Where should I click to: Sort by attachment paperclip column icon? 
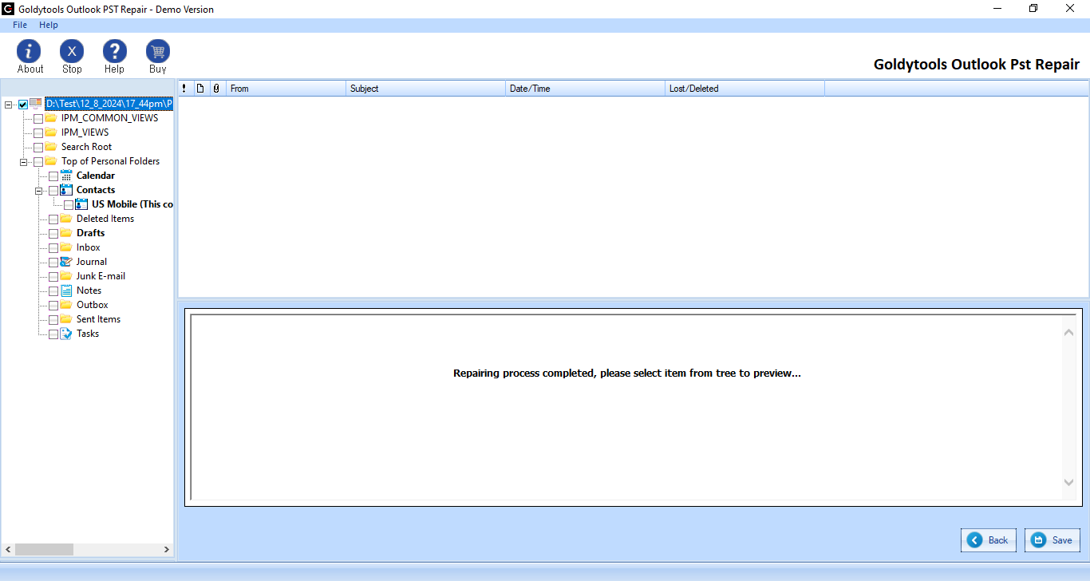click(216, 89)
